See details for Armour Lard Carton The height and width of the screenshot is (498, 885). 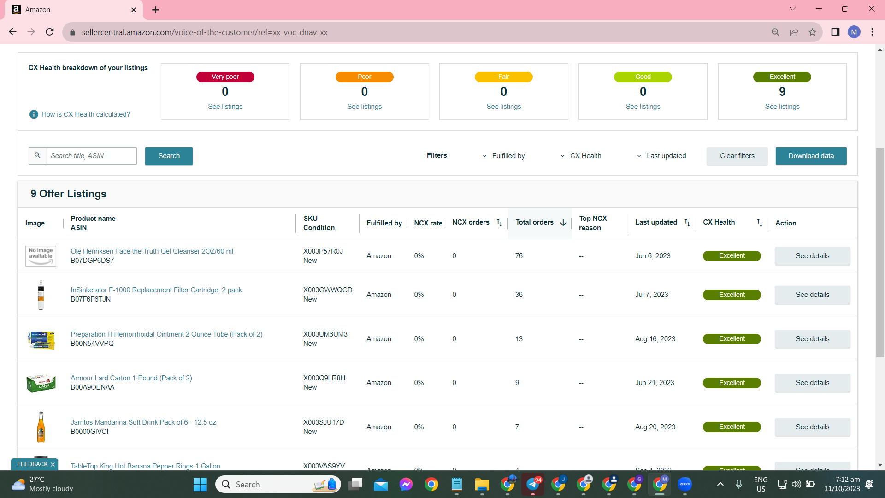point(812,383)
